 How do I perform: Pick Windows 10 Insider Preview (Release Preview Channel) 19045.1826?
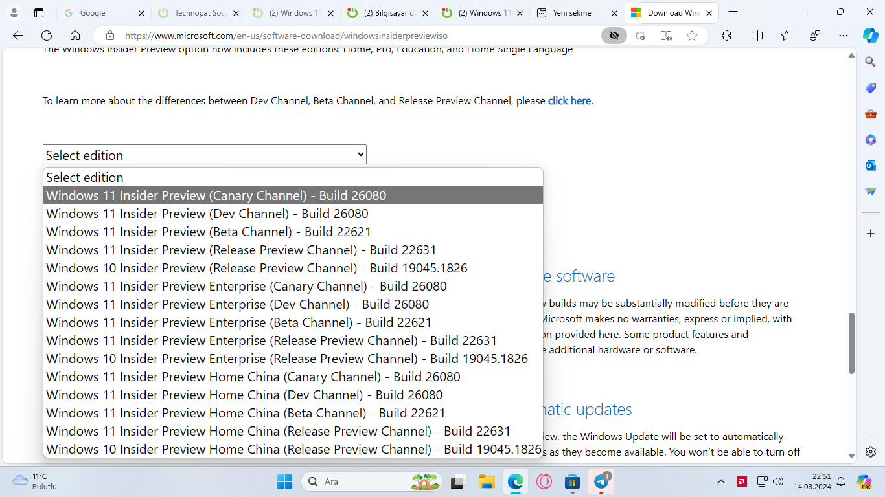point(257,268)
